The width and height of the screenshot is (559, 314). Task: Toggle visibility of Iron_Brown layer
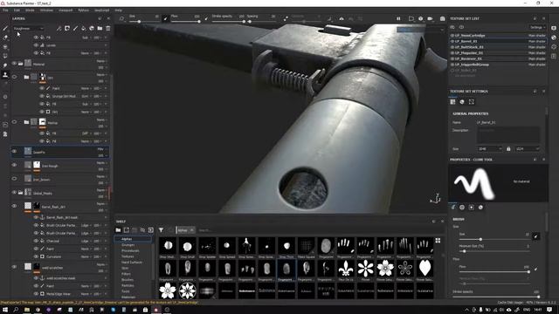point(14,179)
